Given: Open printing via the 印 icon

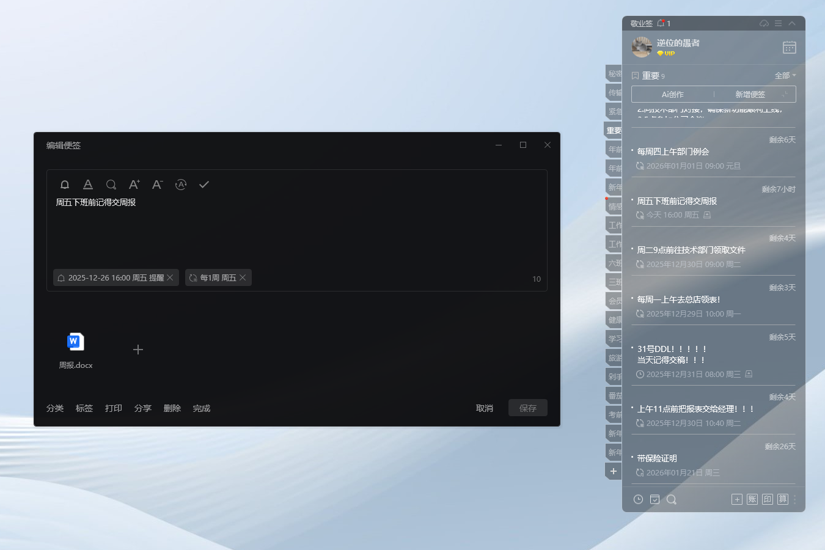Looking at the screenshot, I should (x=767, y=499).
